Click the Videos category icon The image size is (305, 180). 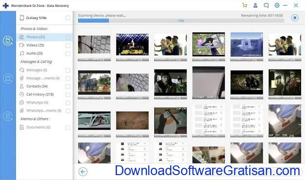point(22,45)
